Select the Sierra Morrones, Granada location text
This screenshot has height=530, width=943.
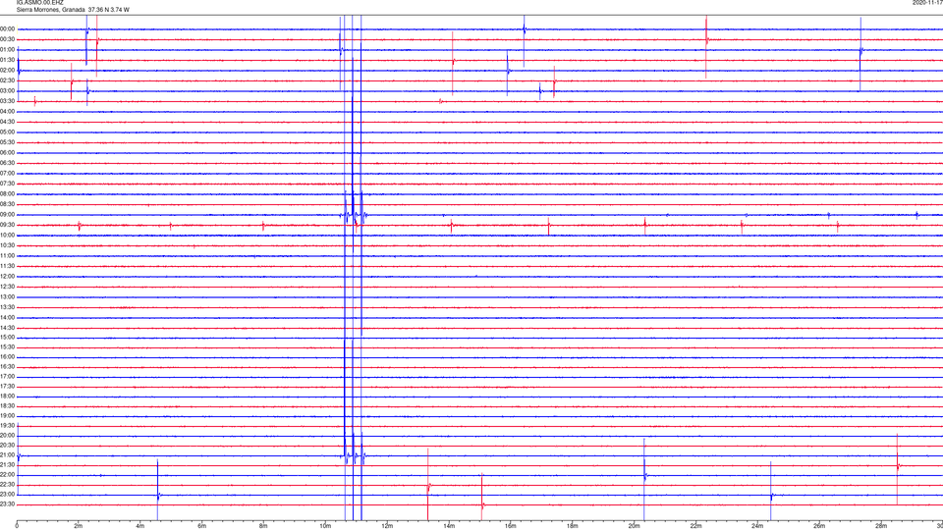50,10
